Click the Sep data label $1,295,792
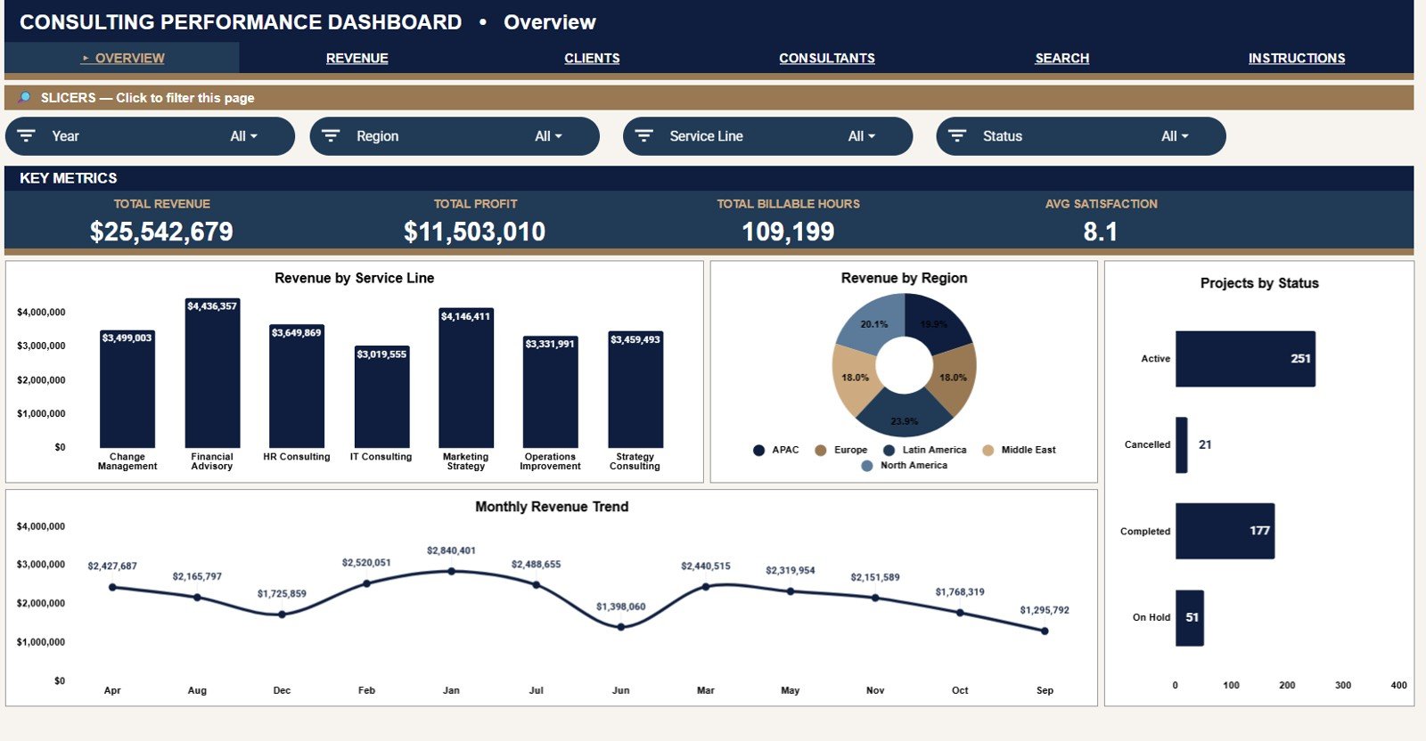 click(1045, 610)
